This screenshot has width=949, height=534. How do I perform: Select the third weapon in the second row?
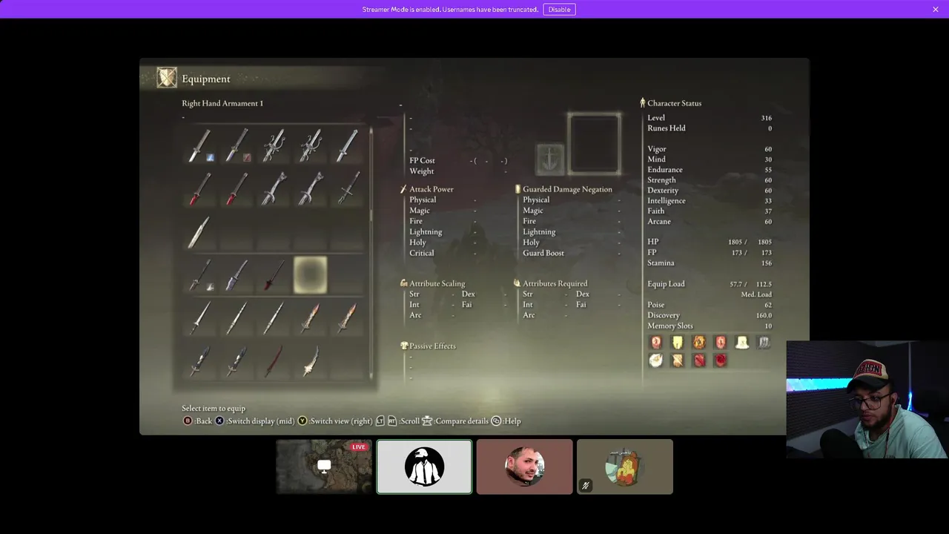(274, 188)
